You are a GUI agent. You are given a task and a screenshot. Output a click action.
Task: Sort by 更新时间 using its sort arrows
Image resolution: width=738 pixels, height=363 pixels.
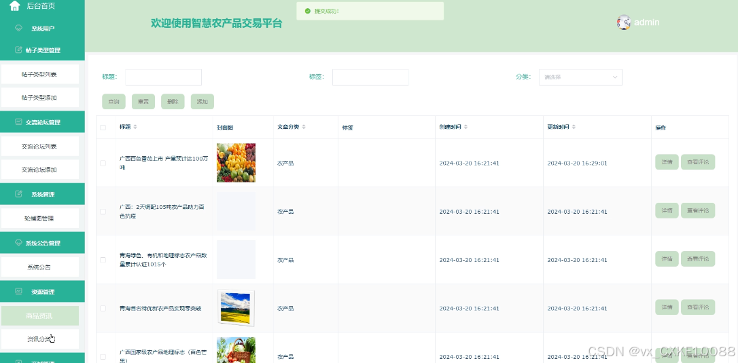point(574,127)
